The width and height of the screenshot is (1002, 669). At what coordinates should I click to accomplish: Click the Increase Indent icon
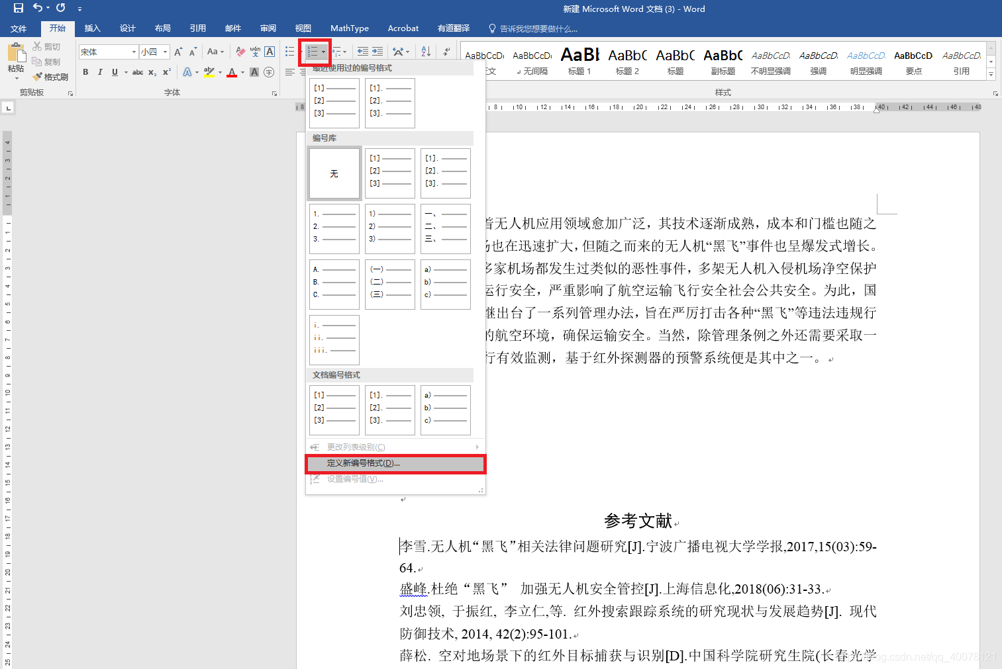[x=377, y=52]
